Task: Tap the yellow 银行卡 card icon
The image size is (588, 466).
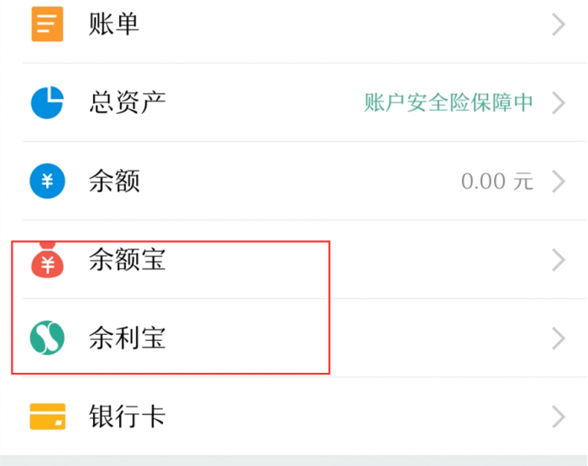Action: pyautogui.click(x=47, y=416)
